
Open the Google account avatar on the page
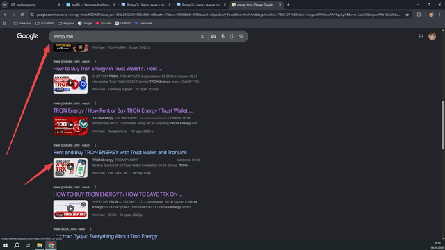click(x=432, y=36)
